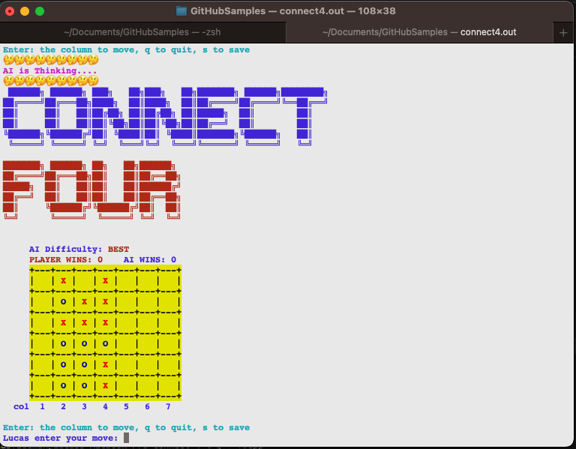Open a new terminal tab with plus button
This screenshot has height=449, width=576.
tap(563, 33)
